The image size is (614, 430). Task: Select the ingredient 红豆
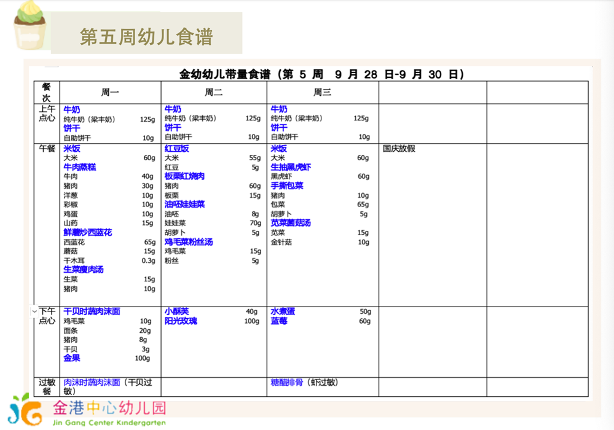click(171, 168)
